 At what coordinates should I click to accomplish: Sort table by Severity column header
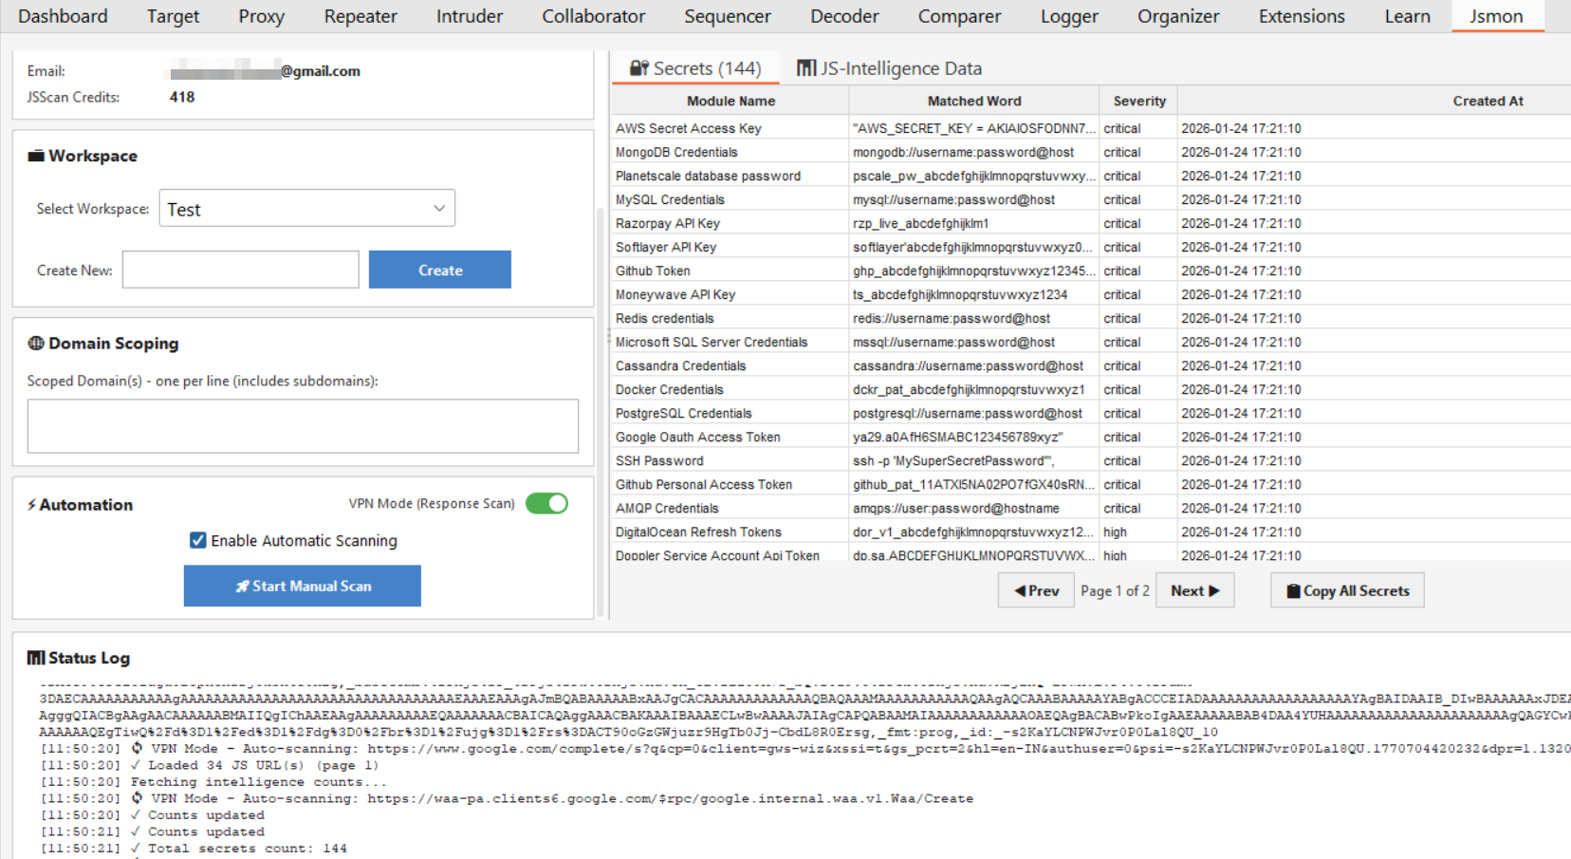(1138, 101)
